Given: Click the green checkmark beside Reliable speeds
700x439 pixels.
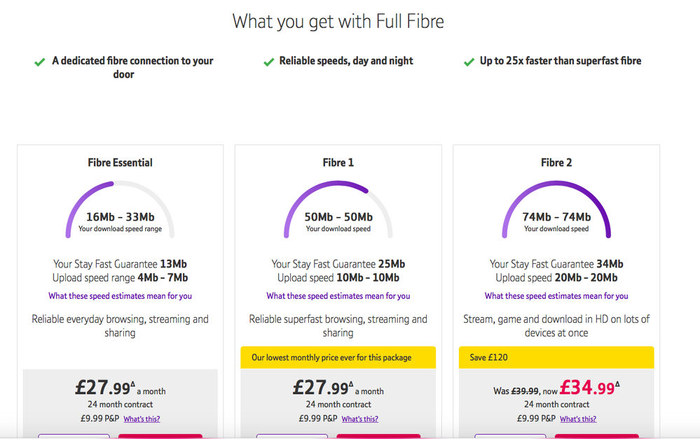Looking at the screenshot, I should (268, 62).
